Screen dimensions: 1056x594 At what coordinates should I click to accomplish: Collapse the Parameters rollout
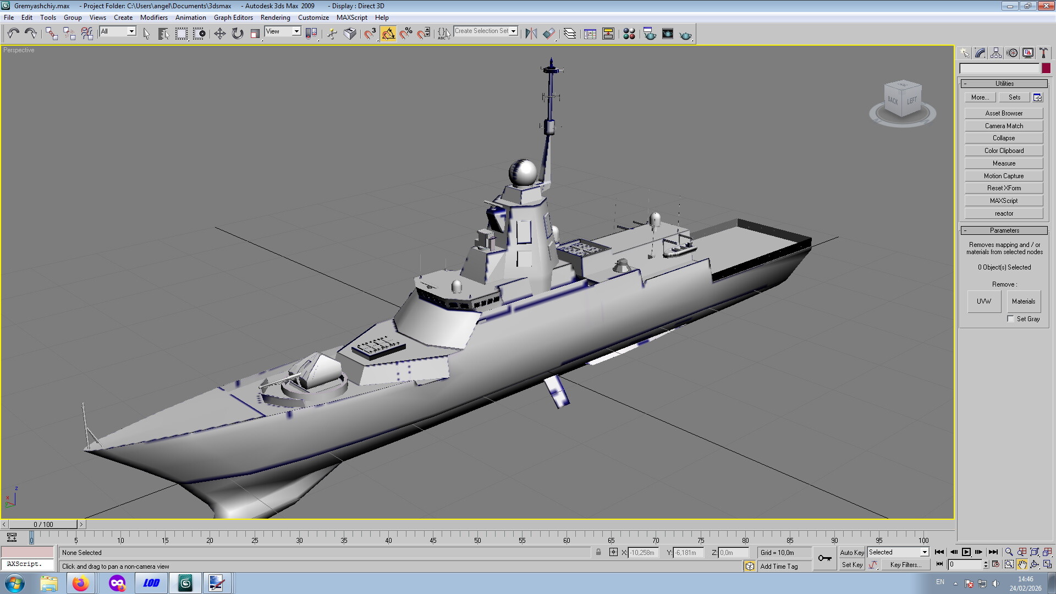point(1004,230)
